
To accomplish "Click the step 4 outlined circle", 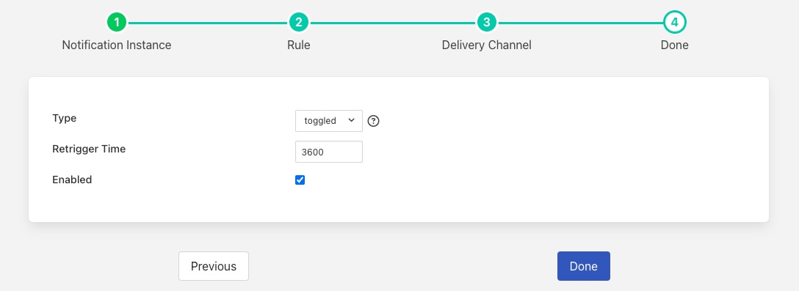I will click(x=675, y=23).
